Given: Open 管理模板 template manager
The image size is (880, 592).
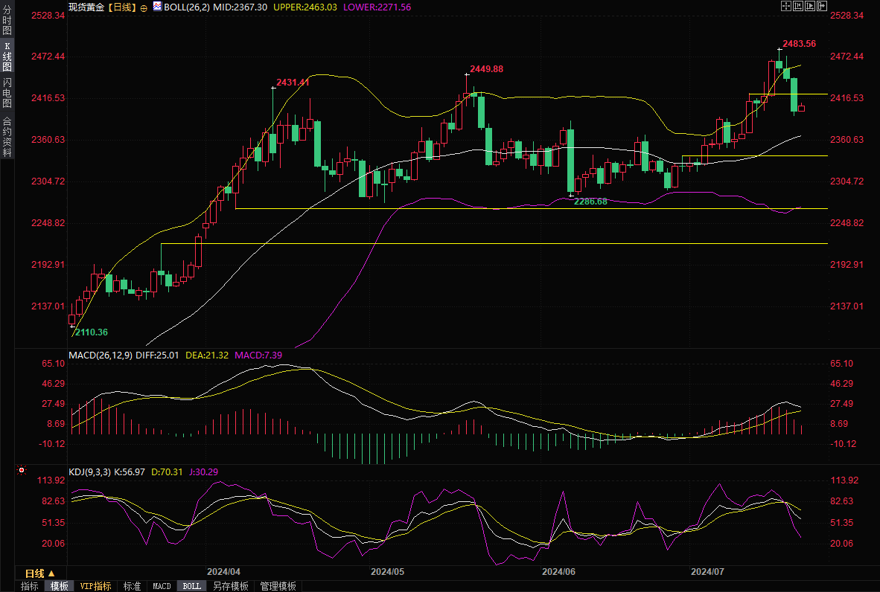Looking at the screenshot, I should pyautogui.click(x=278, y=586).
